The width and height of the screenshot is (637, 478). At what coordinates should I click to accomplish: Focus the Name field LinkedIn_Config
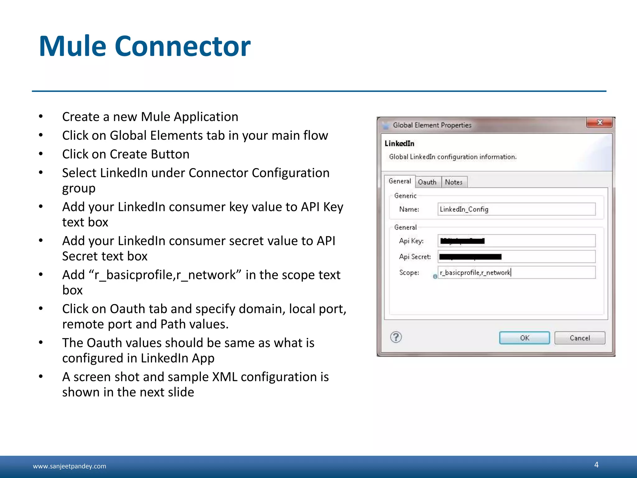pos(517,209)
